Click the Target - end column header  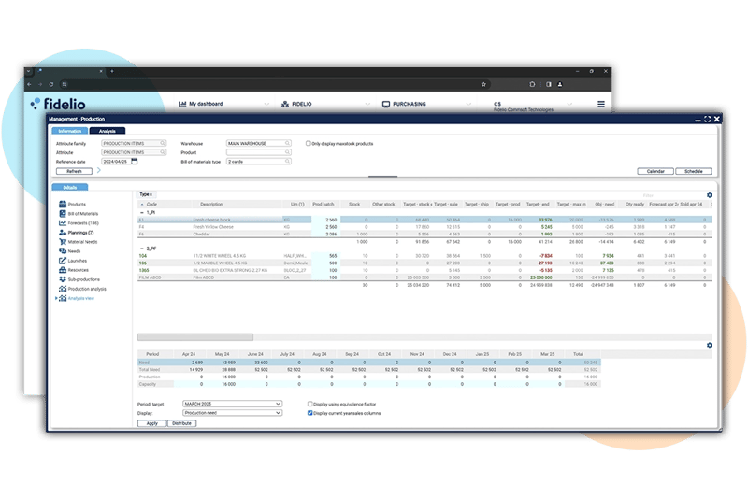(x=538, y=204)
